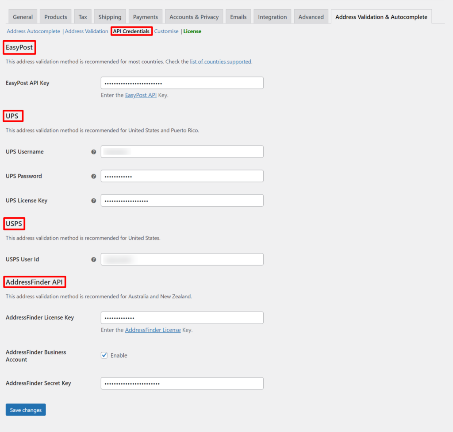The height and width of the screenshot is (432, 453).
Task: View the License section
Action: 192,31
